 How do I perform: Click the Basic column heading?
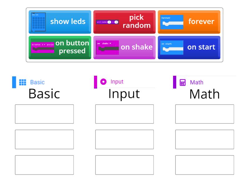coord(45,94)
